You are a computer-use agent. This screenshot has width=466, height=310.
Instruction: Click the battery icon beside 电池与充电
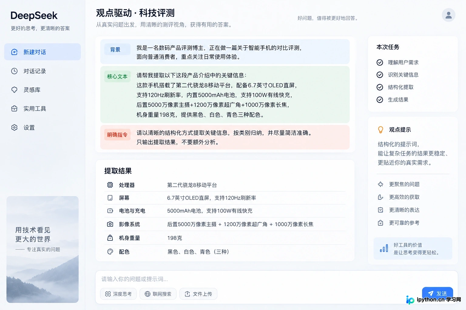(x=110, y=211)
